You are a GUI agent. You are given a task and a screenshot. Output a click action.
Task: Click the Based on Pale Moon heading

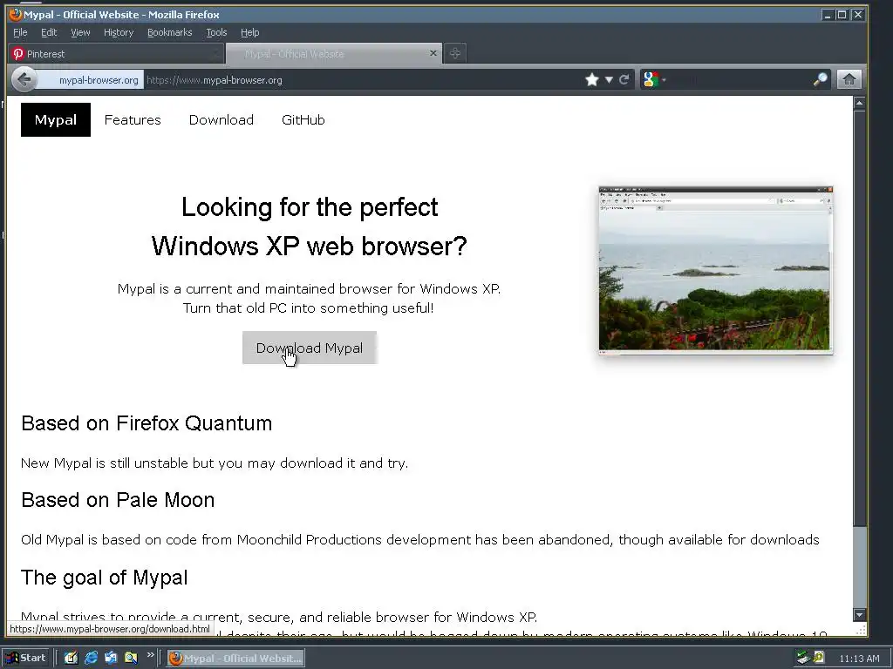click(x=118, y=500)
